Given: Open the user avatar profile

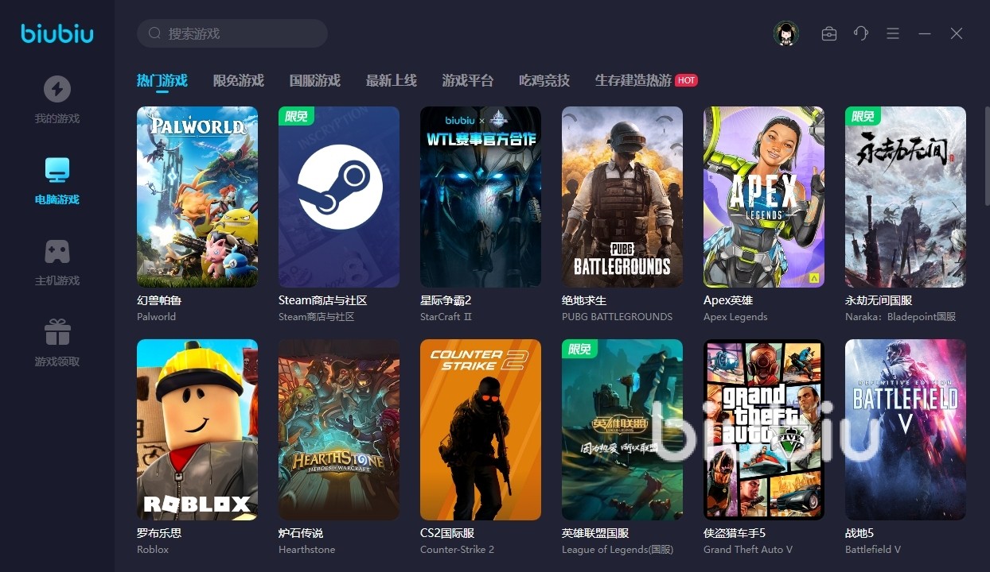Looking at the screenshot, I should click(786, 33).
